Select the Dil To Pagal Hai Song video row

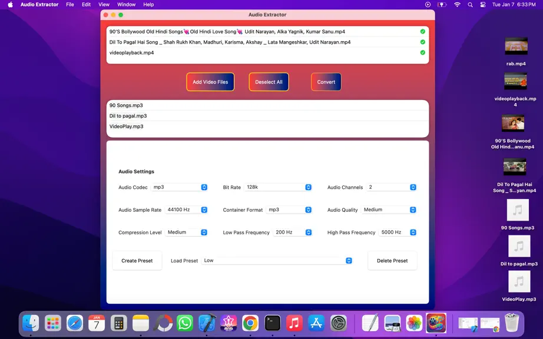[x=267, y=42]
